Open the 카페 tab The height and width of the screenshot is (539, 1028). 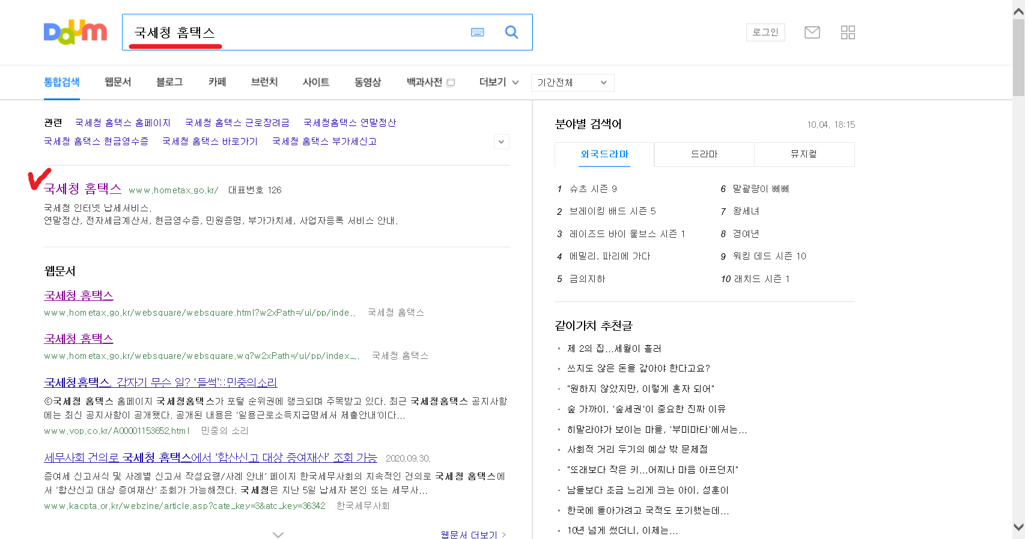click(x=217, y=82)
